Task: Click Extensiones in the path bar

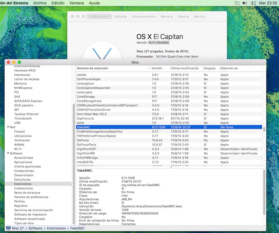Action: (x=56, y=228)
